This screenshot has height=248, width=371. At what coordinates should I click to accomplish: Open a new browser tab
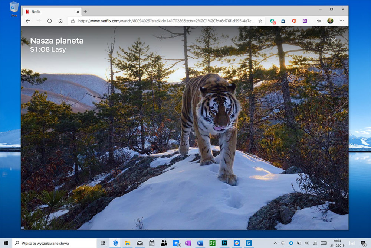[85, 12]
